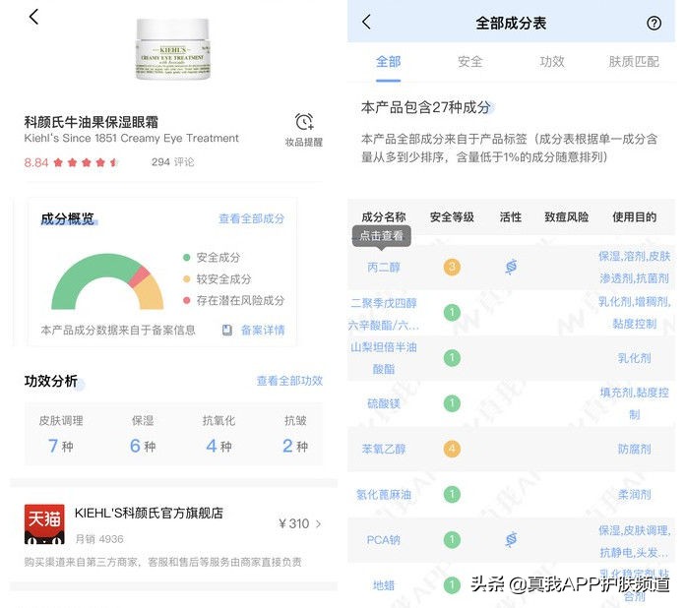Tap the 皮肤调理 7种 efficacy item
This screenshot has height=608, width=685.
point(61,434)
